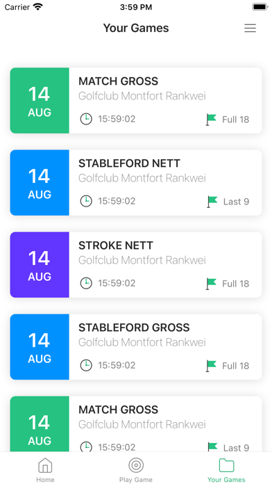Viewport: 272px width, 484px height.
Task: Tap the Your Games folder icon
Action: pos(226,465)
